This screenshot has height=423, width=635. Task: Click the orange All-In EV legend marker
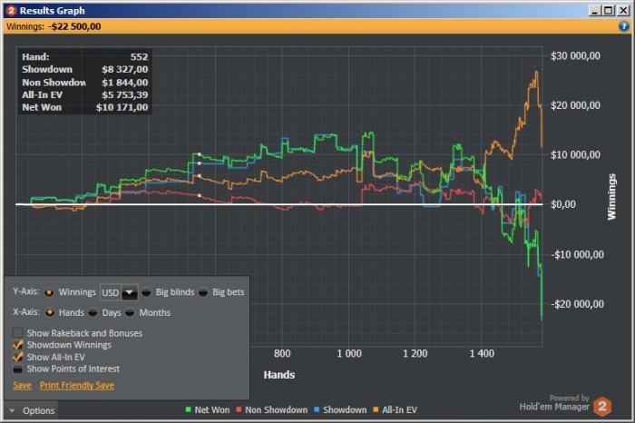point(376,409)
